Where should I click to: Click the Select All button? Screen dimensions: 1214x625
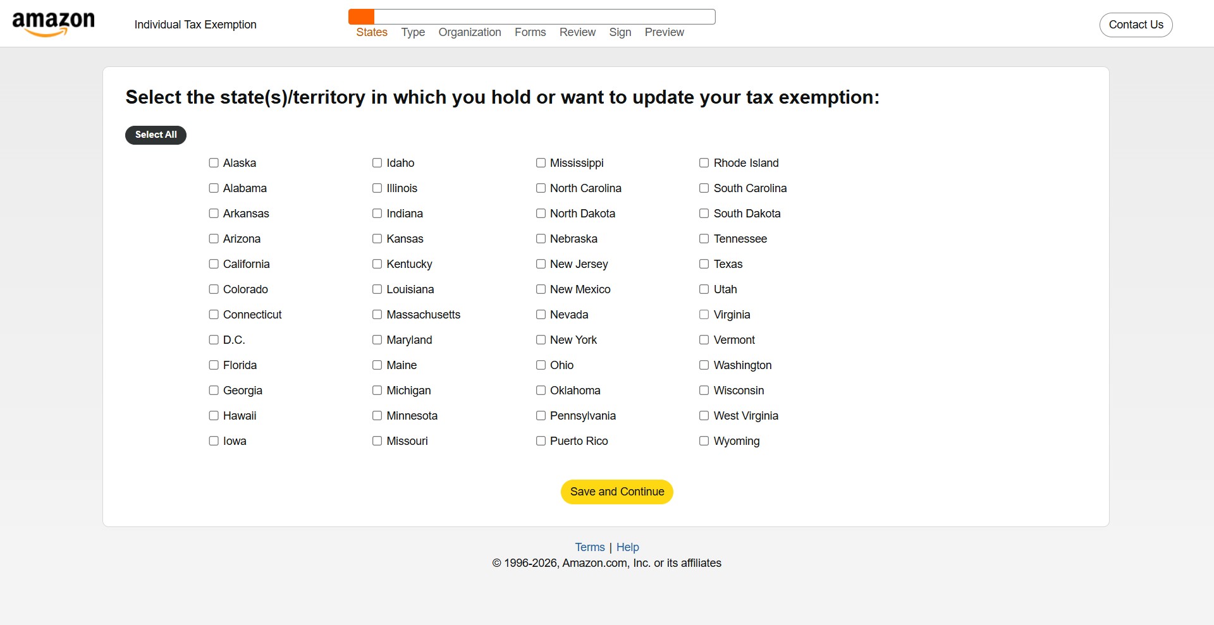coord(156,135)
